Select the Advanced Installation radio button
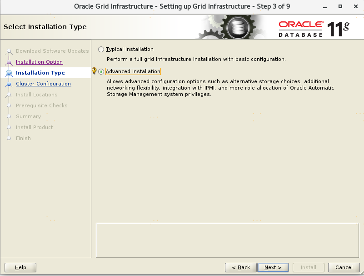This screenshot has height=276, width=364. [x=101, y=72]
